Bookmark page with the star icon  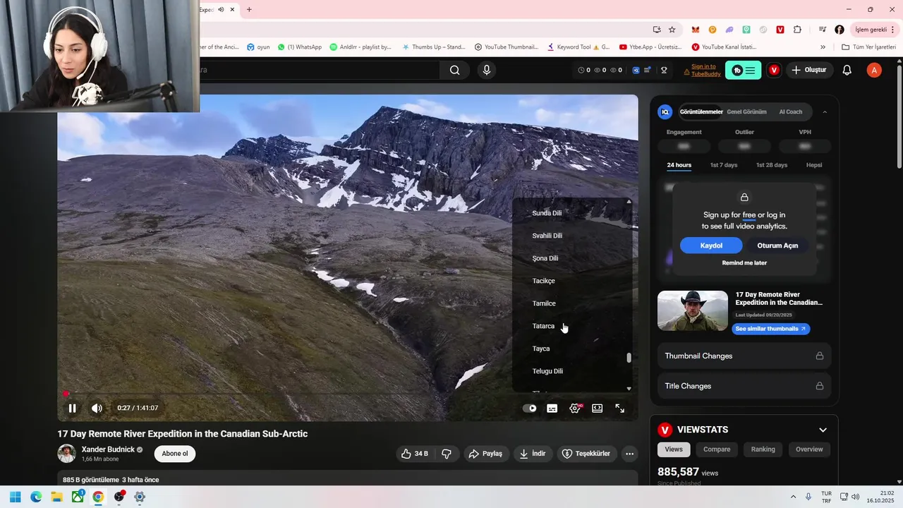[x=672, y=30]
